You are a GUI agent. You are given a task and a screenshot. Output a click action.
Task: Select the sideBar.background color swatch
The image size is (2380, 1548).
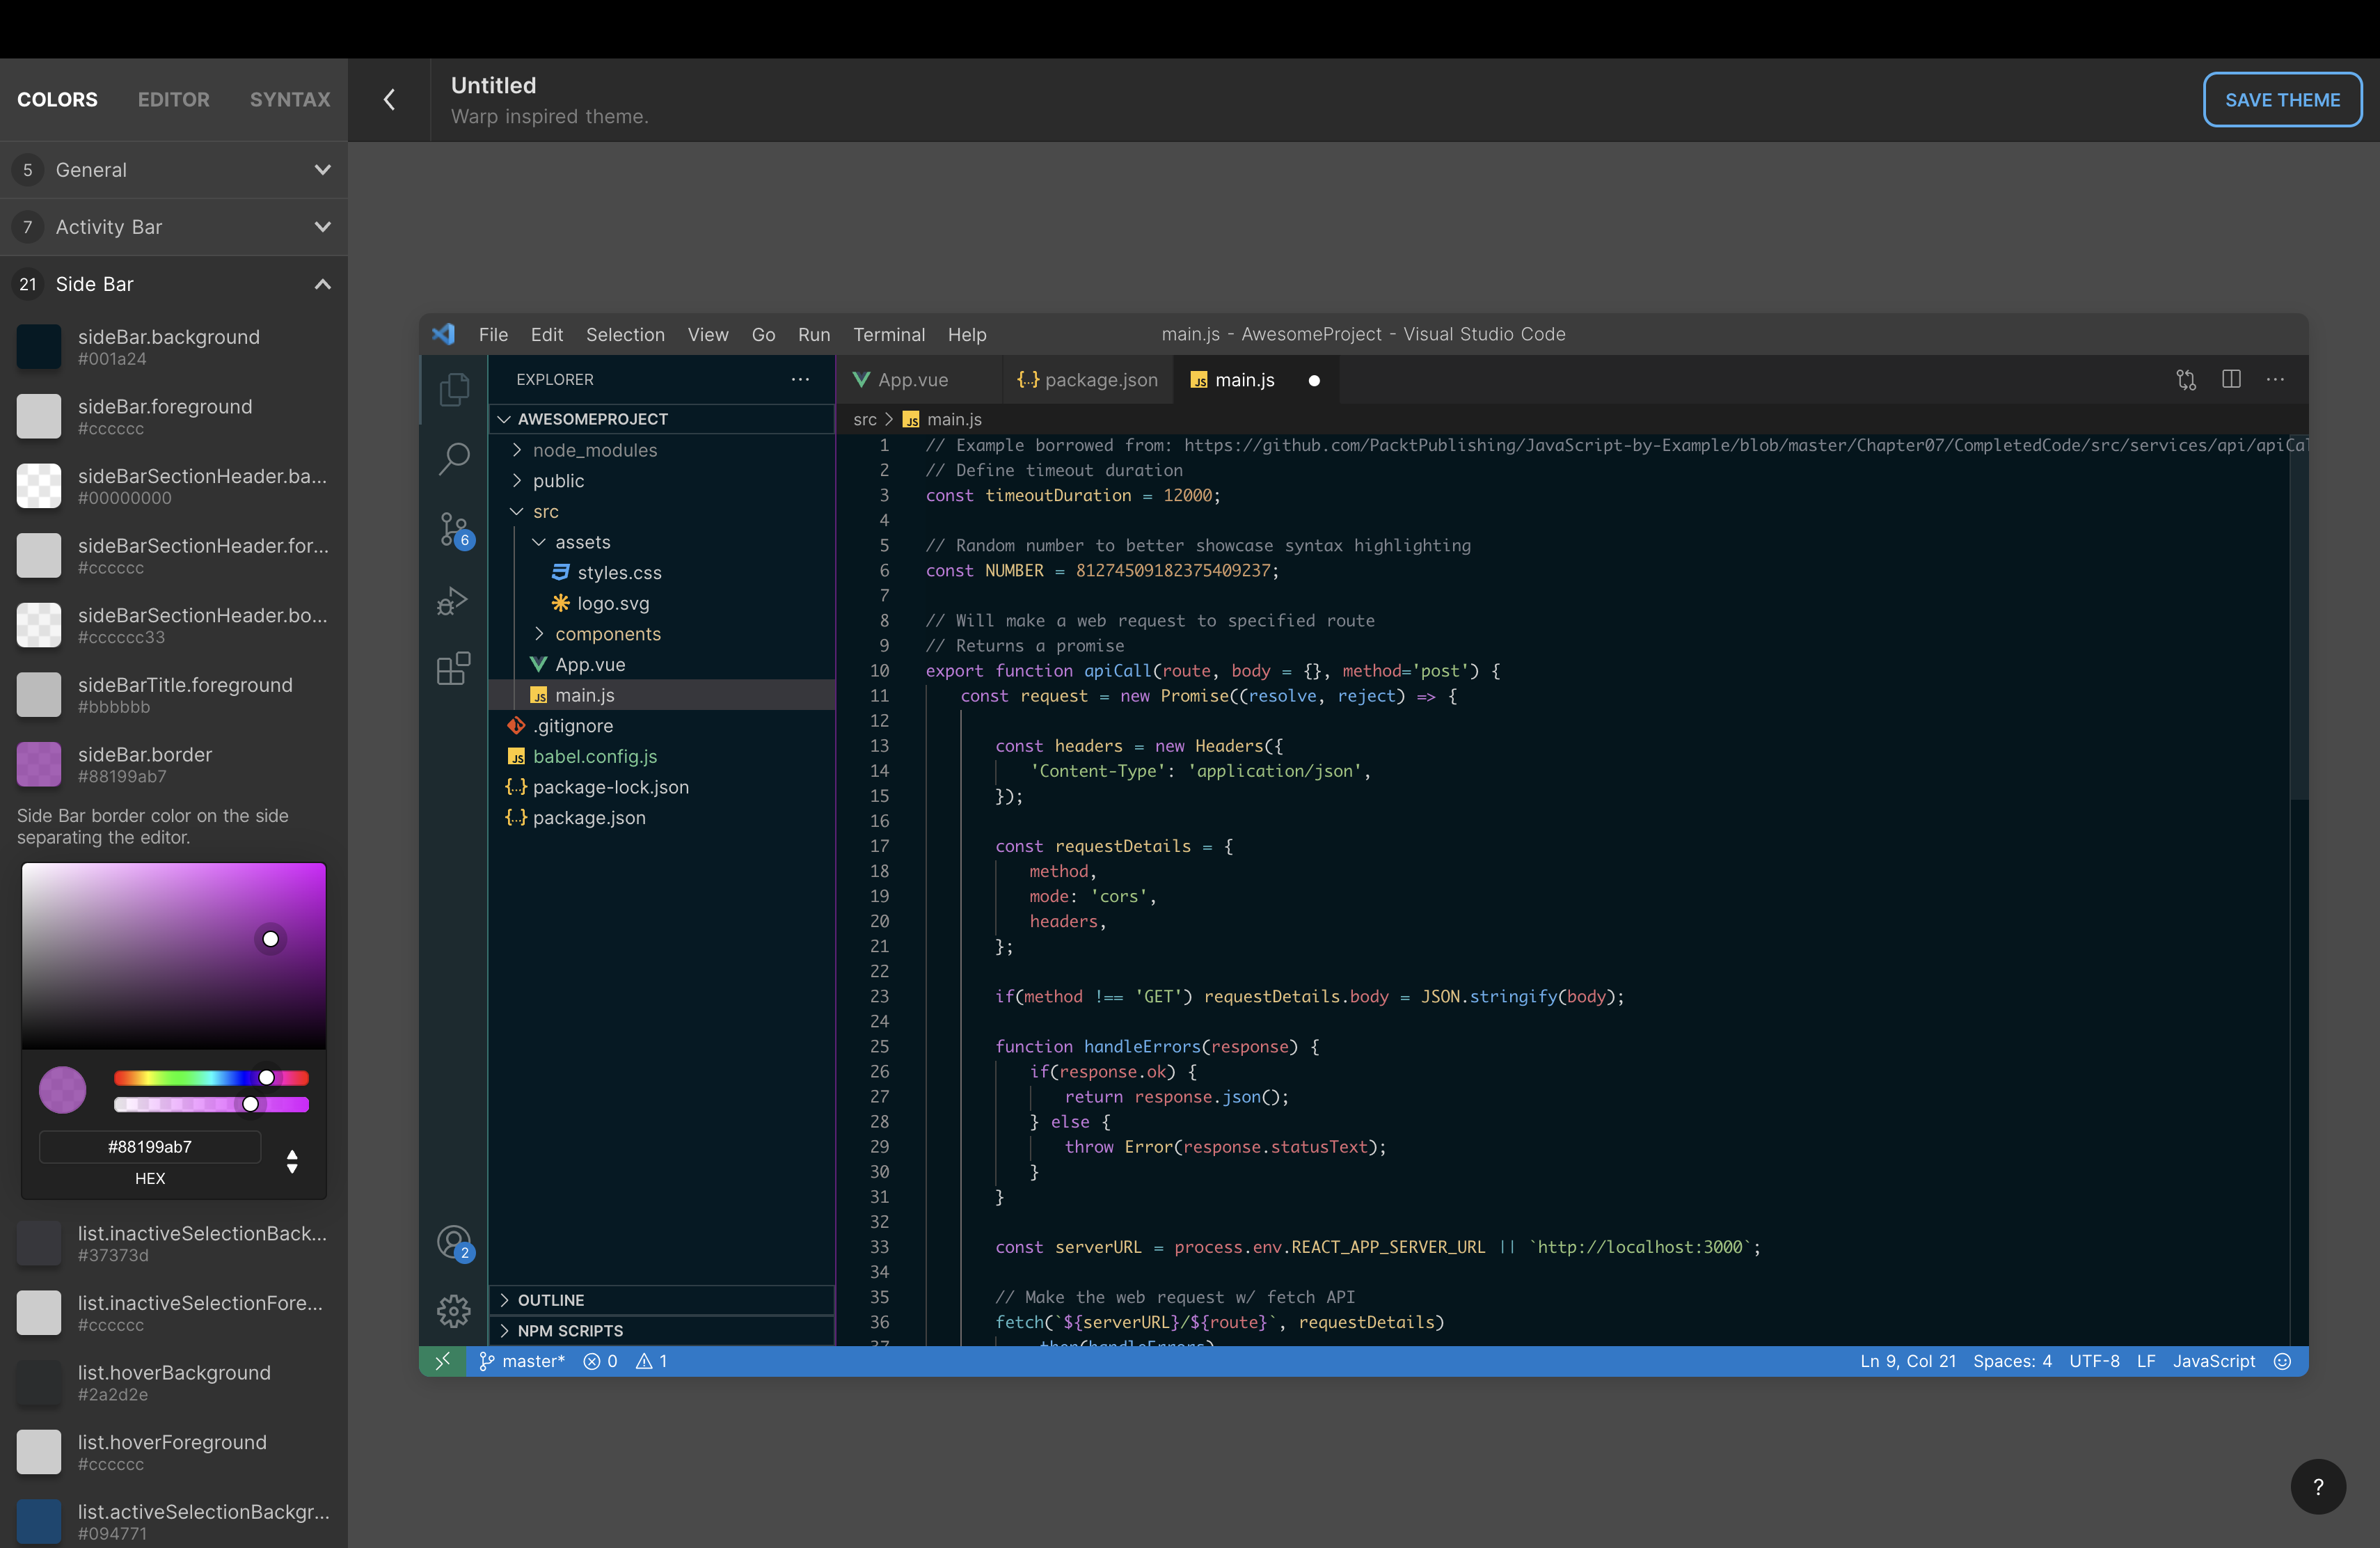(x=39, y=347)
